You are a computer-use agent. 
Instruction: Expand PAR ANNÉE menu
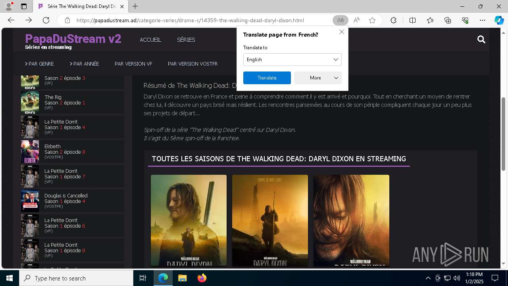pyautogui.click(x=84, y=64)
